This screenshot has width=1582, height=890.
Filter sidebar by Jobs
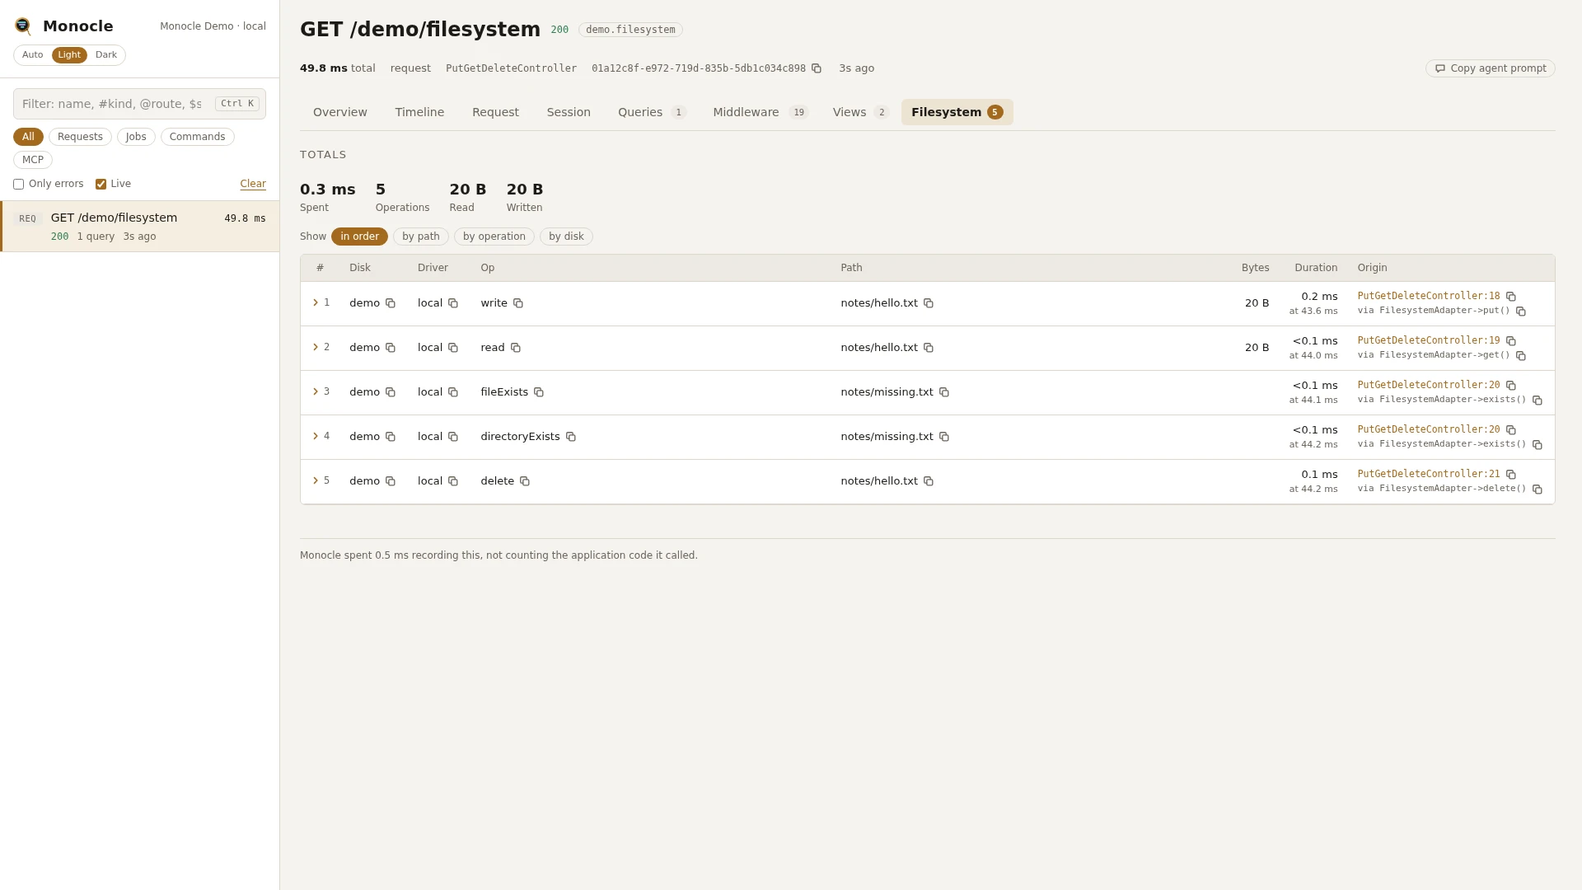(x=136, y=137)
